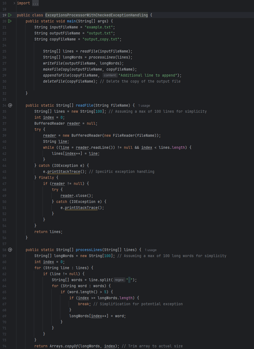The image size is (254, 349).
Task: Place caret on the deleteFile method call
Action: (53, 81)
